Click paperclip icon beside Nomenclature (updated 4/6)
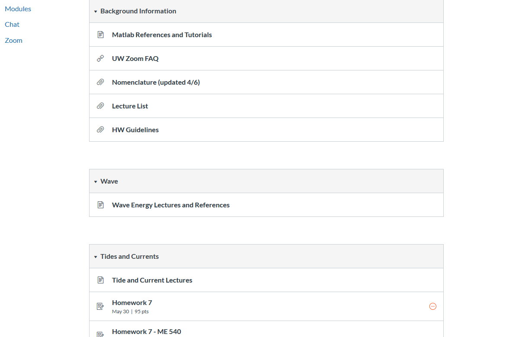Image resolution: width=506 pixels, height=337 pixels. [x=100, y=82]
